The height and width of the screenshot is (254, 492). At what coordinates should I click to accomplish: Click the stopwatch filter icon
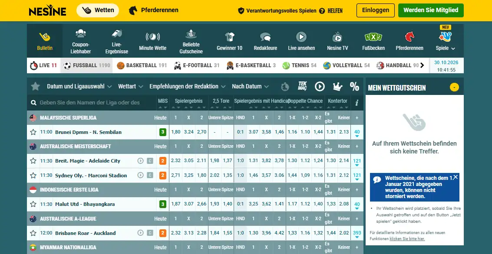tap(284, 86)
